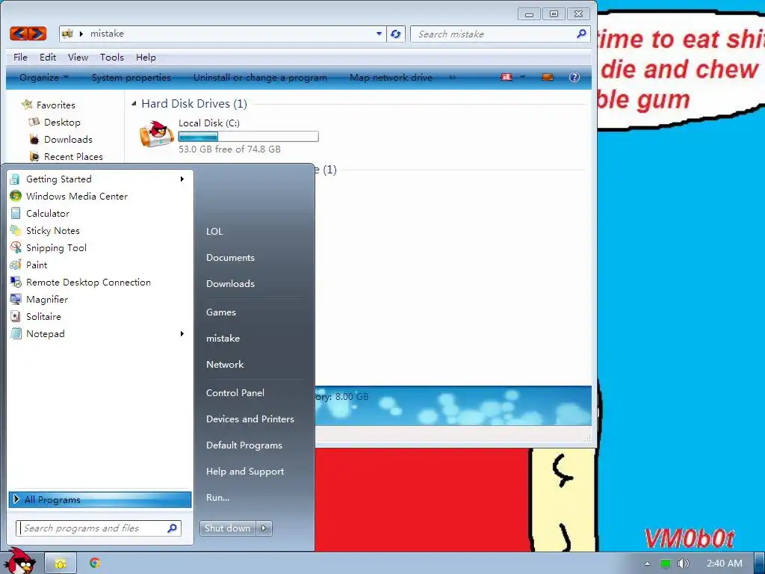Open the Edit menu

point(48,57)
